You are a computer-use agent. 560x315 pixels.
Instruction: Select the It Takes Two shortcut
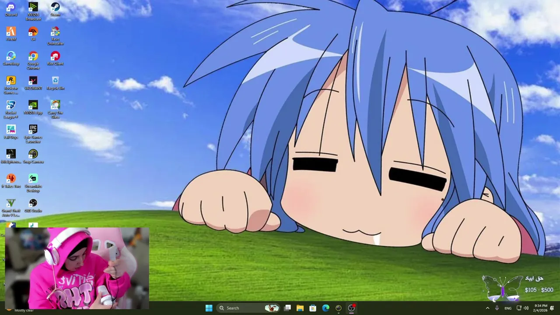pyautogui.click(x=11, y=181)
